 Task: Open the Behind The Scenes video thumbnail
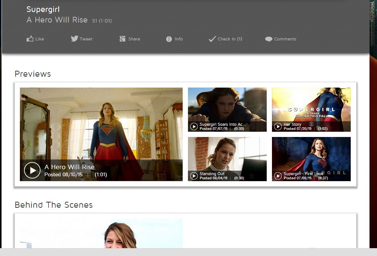click(101, 233)
